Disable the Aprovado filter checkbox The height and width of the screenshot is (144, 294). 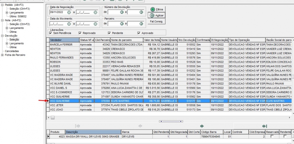click(x=139, y=33)
